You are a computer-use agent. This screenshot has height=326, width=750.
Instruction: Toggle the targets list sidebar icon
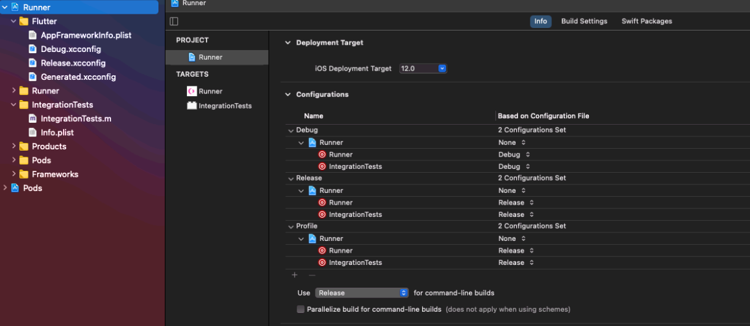(x=174, y=21)
